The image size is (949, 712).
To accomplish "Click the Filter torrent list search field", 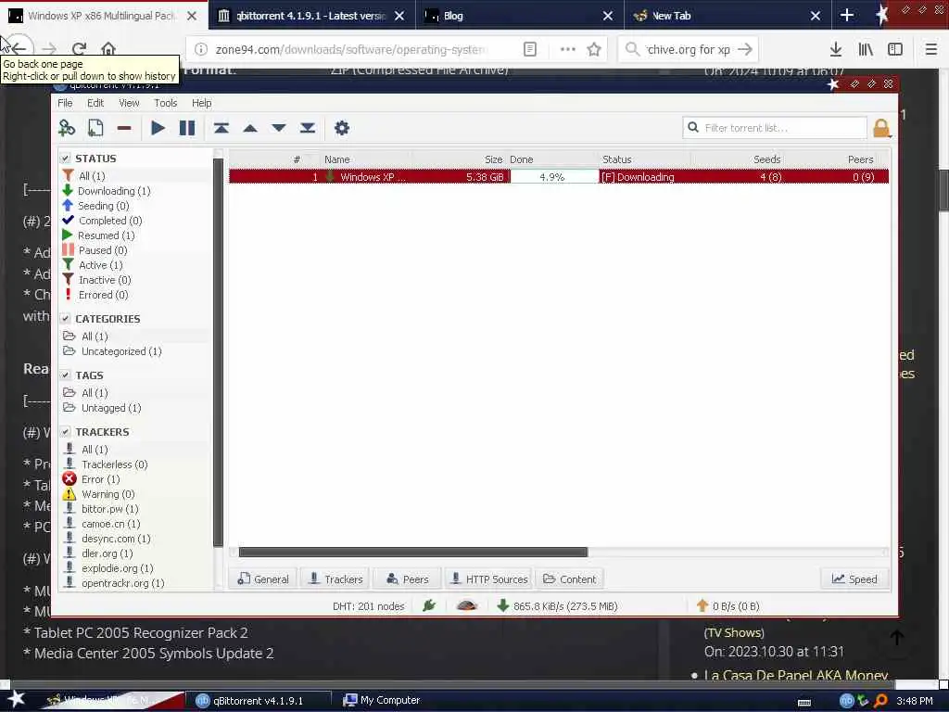I will tap(775, 128).
